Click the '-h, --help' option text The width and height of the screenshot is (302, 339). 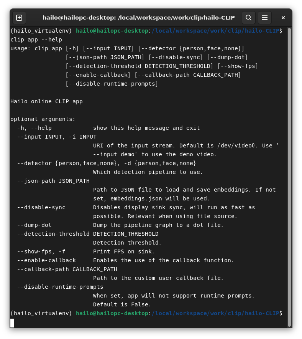click(34, 128)
